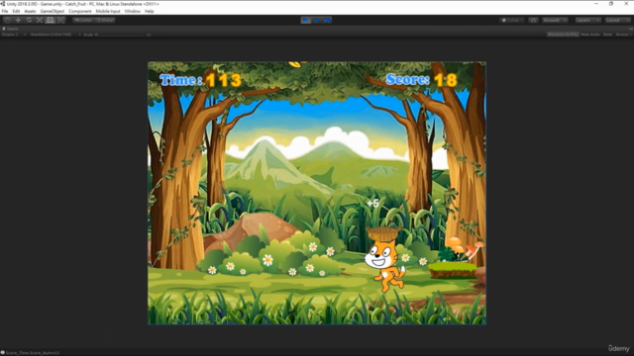Image resolution: width=634 pixels, height=356 pixels.
Task: Stop play mode with Play button
Action: coord(306,20)
